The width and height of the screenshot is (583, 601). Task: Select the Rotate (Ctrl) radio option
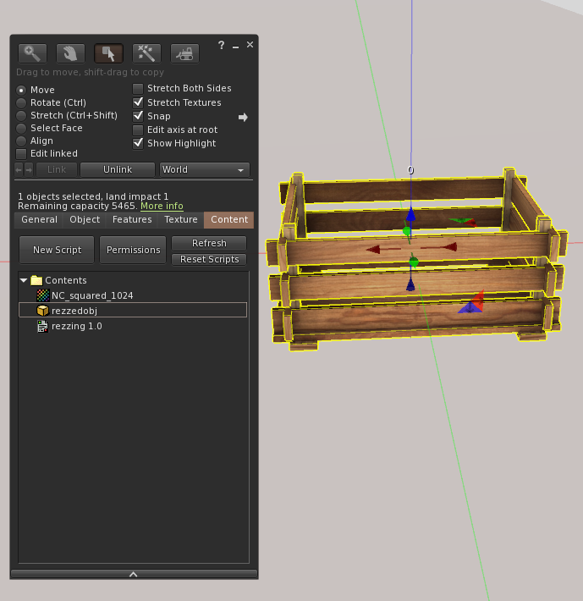(22, 103)
